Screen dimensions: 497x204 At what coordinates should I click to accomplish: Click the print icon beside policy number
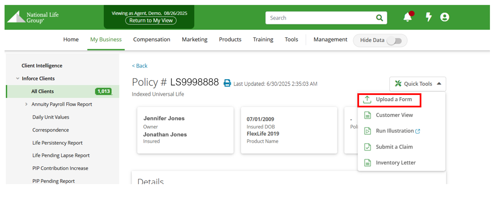tap(228, 83)
